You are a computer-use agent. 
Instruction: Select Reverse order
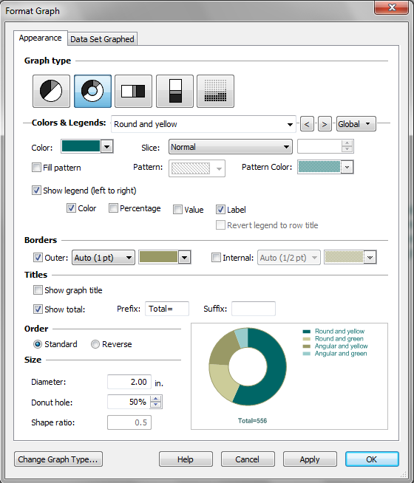click(95, 344)
